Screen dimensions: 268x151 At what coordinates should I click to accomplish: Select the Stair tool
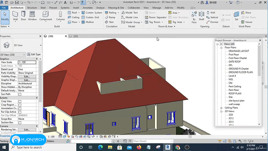[109, 22]
